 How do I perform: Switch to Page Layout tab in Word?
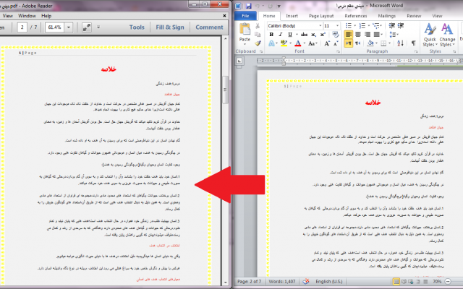coord(321,16)
